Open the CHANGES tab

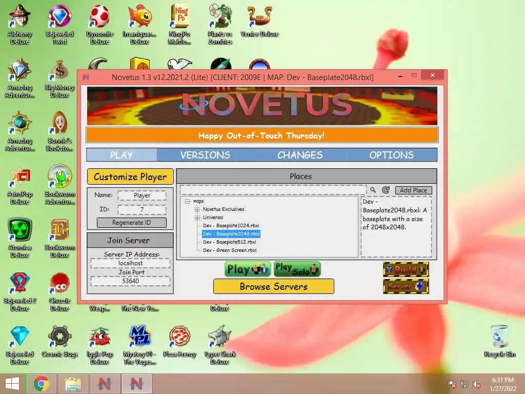pos(299,155)
